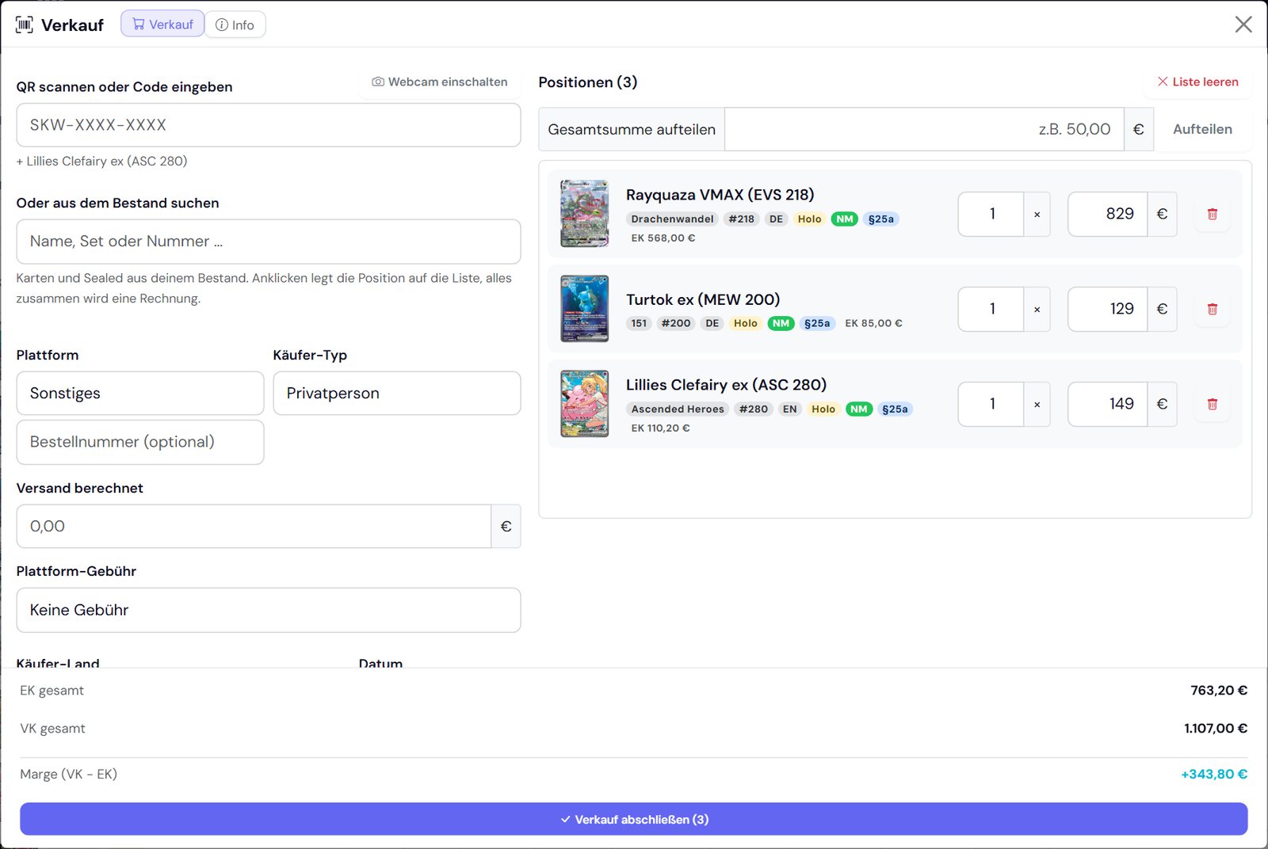
Task: Open Plattform-Gebühr dropdown Keine Gebühr
Action: [x=269, y=610]
